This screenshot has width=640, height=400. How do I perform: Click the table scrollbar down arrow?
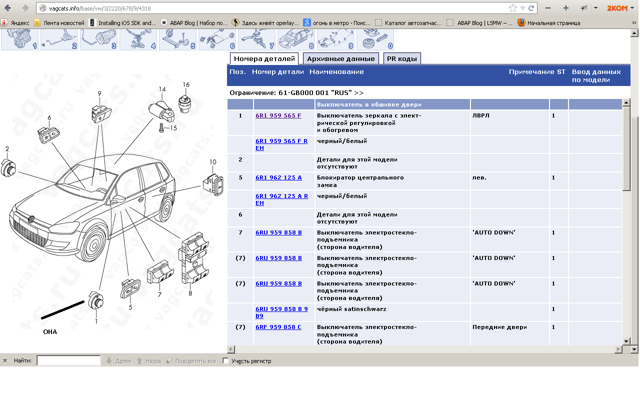(626, 341)
